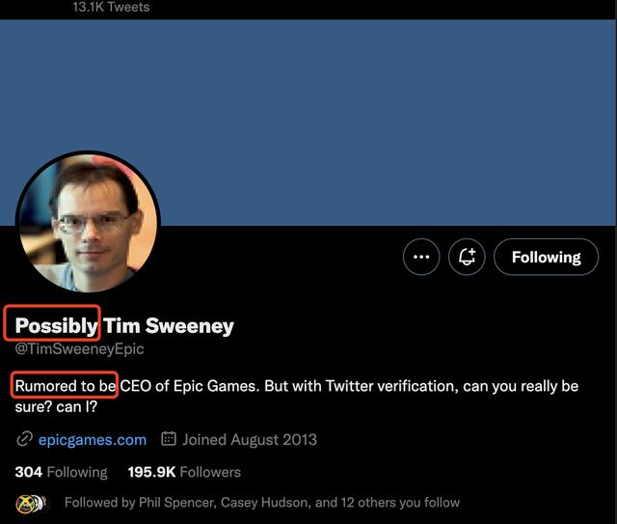Click the CEO of Epic Games text
Screen dimensions: 617x524
point(189,386)
